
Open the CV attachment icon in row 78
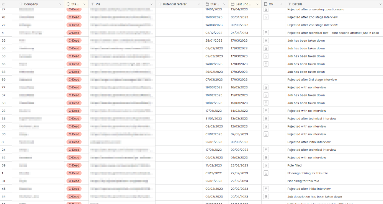266,17
